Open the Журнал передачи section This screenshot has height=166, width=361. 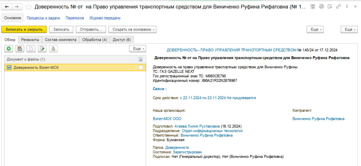pos(105,18)
